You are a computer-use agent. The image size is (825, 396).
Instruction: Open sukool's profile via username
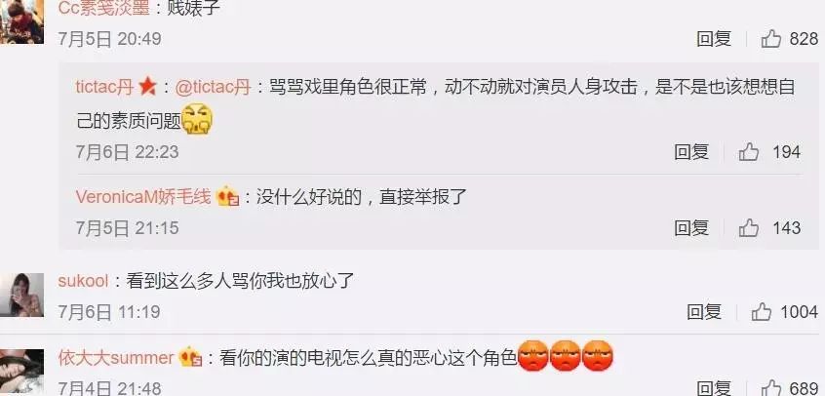coord(83,281)
